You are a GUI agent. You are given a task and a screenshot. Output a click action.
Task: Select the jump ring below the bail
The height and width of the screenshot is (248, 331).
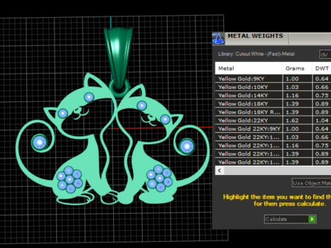coord(119,88)
